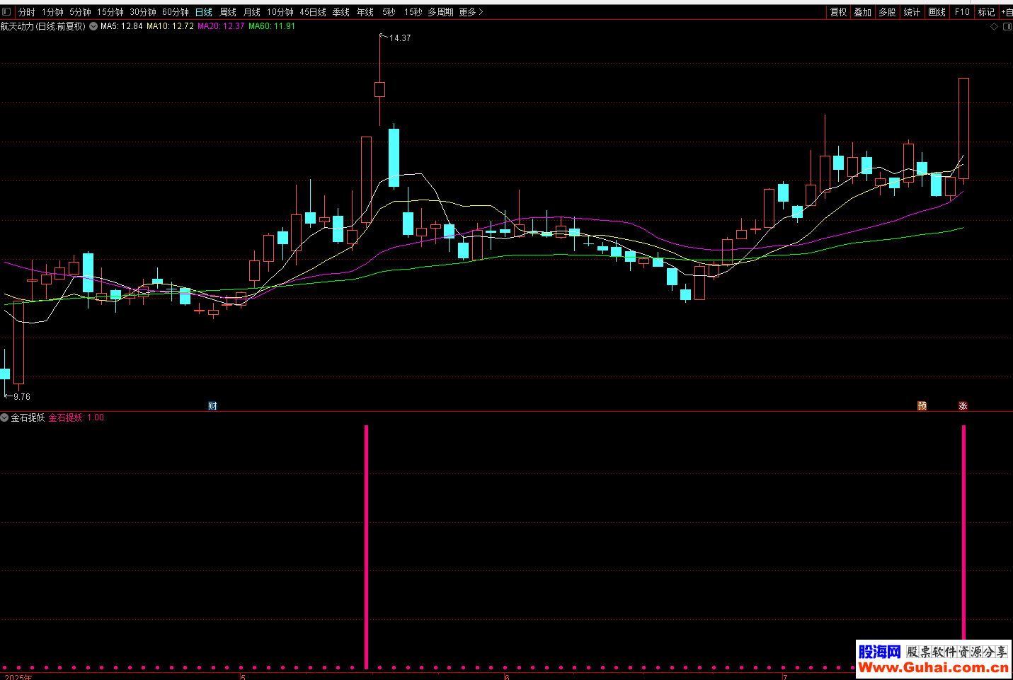Viewport: 1013px width, 680px height.
Task: Switch to 5分钟 period
Action: pos(80,12)
